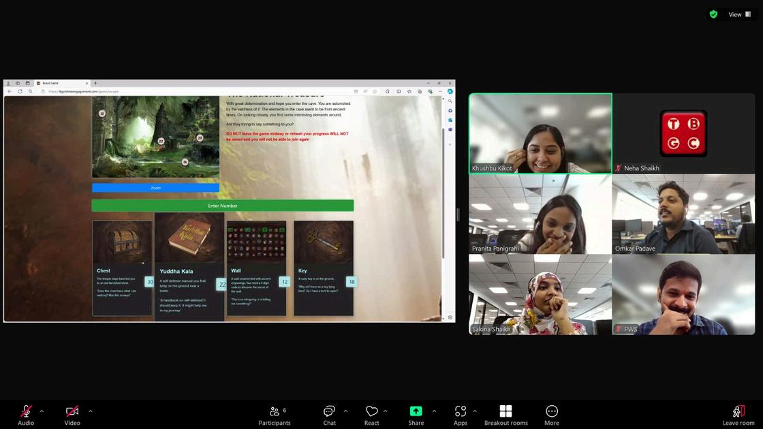Image resolution: width=763 pixels, height=429 pixels.
Task: Click marker 12 on the cave image
Action: point(102,113)
